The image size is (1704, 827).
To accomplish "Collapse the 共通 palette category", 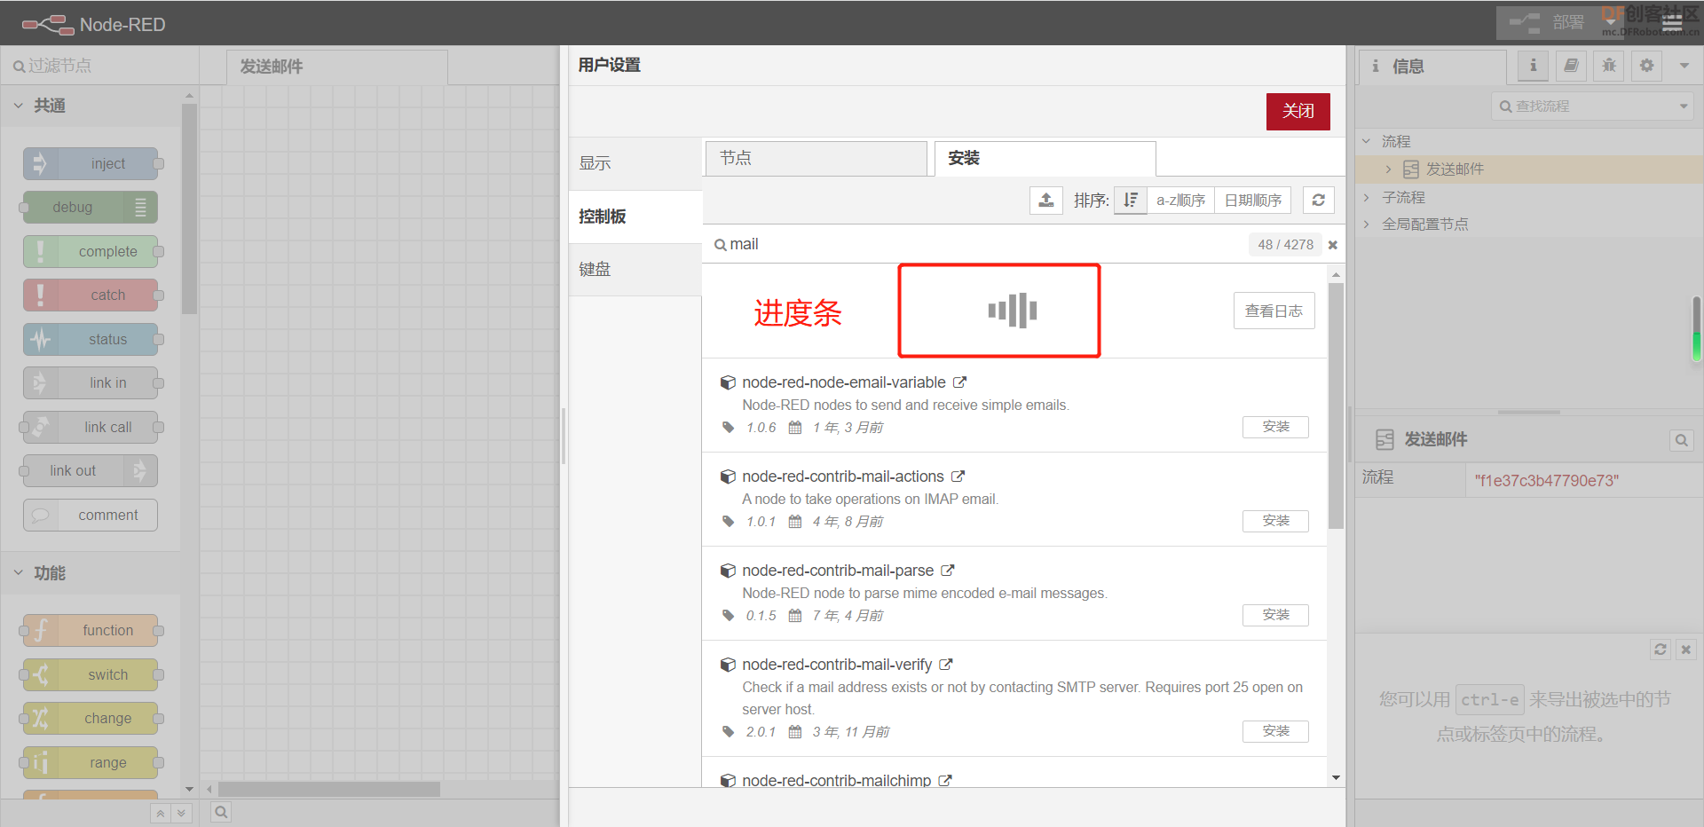I will pos(19,106).
